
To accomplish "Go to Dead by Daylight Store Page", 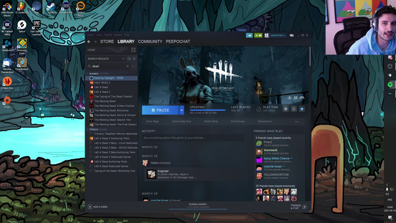I will pos(152,121).
